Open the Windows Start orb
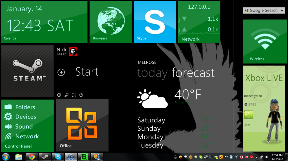 (x=6, y=157)
